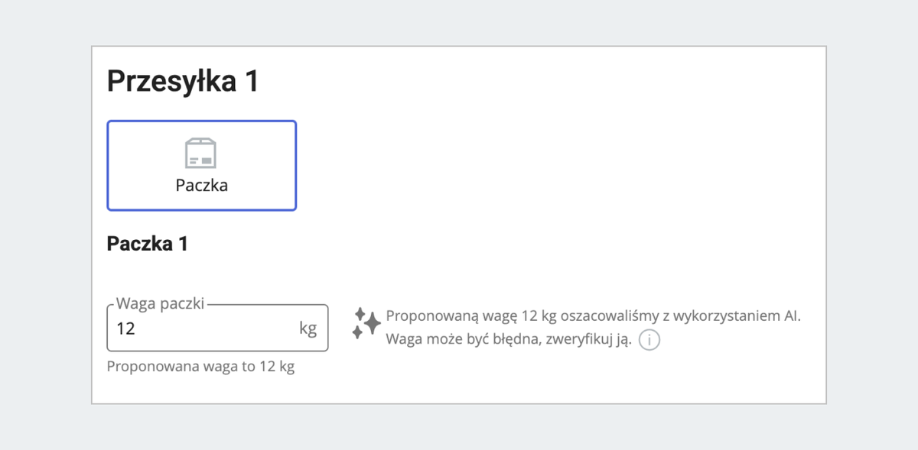Click the value 12 in weight field
This screenshot has width=918, height=450.
coord(125,329)
